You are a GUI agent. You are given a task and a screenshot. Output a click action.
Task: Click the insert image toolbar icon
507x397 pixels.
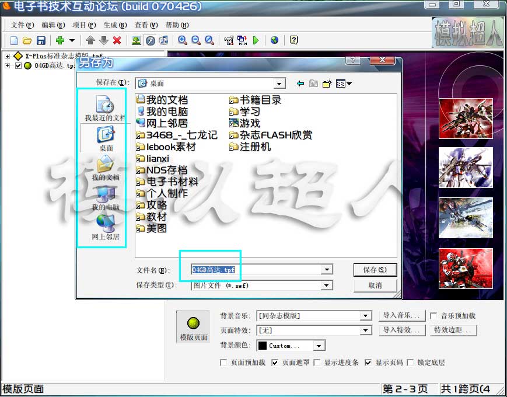tap(137, 40)
